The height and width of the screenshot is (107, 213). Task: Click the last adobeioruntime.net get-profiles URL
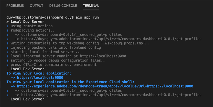coord(111,95)
